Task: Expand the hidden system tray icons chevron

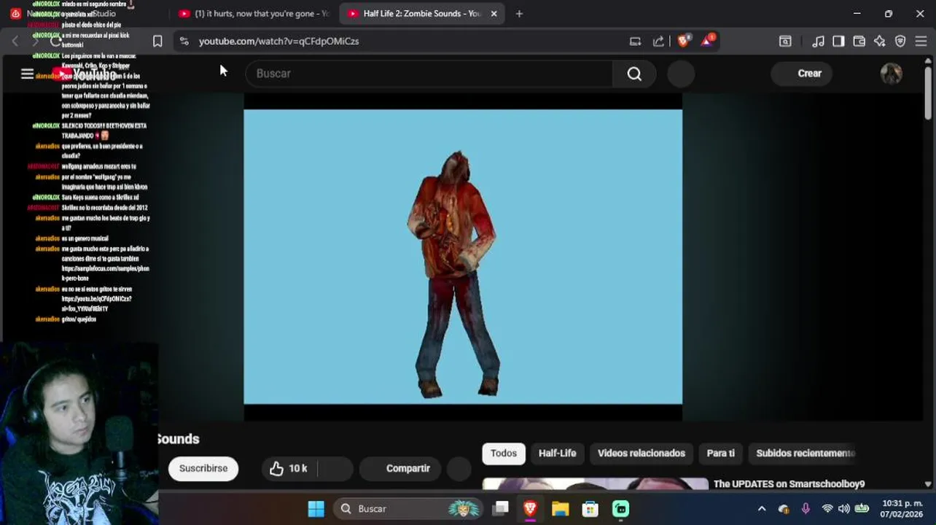Action: click(762, 509)
